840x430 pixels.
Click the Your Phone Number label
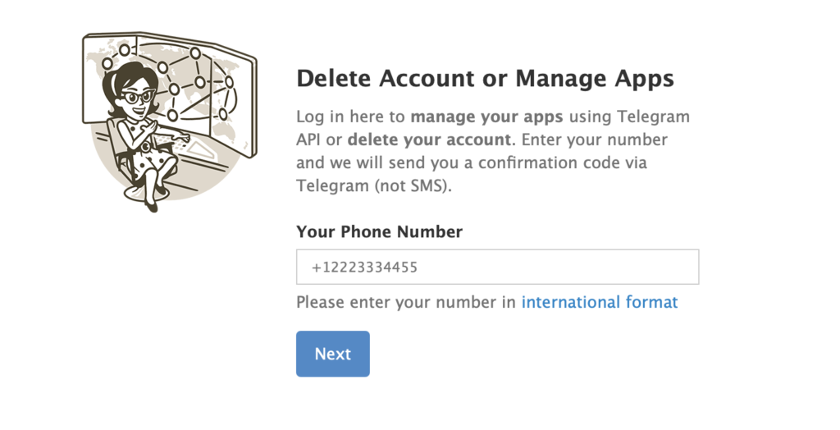(x=379, y=231)
